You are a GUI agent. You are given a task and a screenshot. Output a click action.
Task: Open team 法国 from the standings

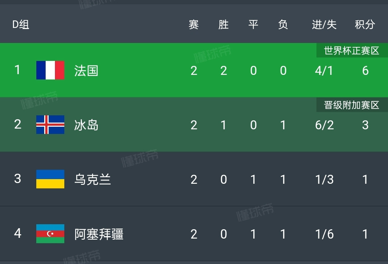coord(86,71)
